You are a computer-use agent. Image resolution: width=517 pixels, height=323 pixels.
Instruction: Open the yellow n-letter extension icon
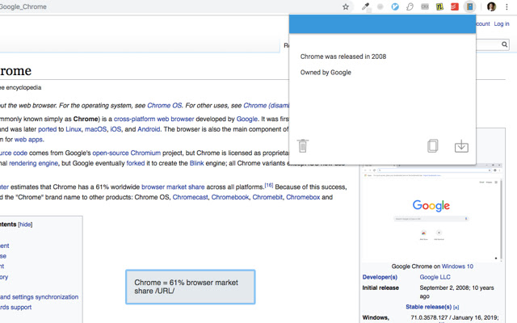(439, 6)
